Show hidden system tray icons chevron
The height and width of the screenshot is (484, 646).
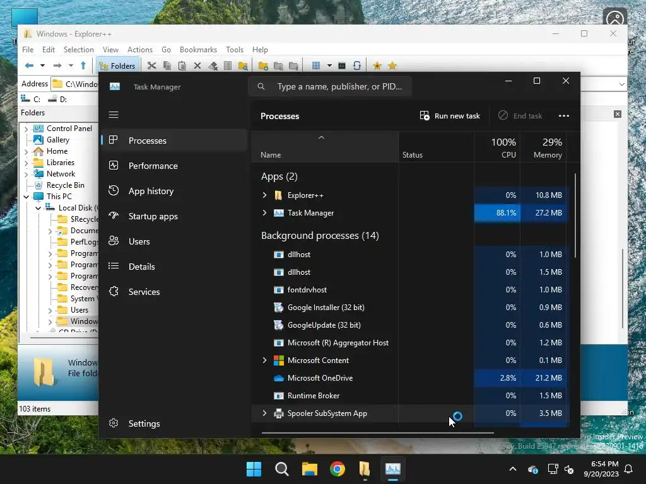click(x=512, y=469)
